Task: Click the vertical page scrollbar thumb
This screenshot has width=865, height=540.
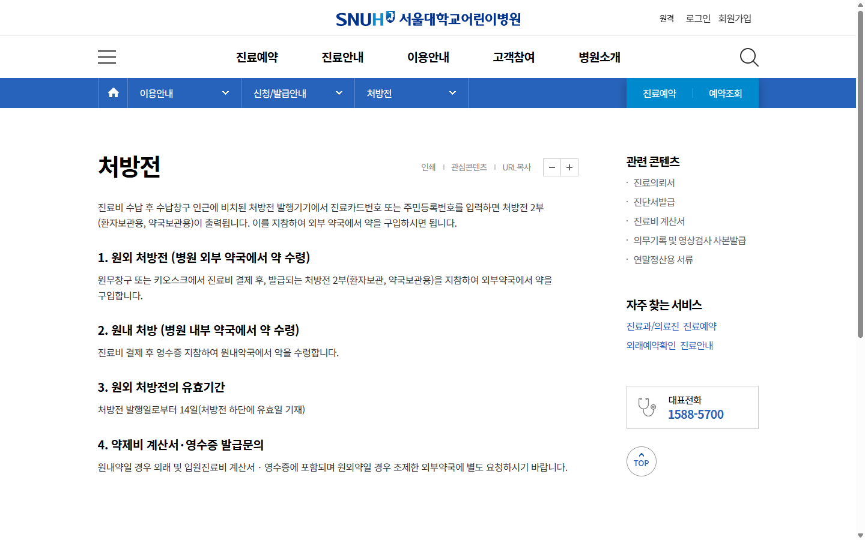Action: coord(860,174)
